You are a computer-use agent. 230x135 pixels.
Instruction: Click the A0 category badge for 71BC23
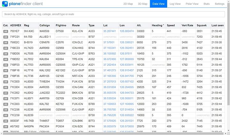pos(5,48)
